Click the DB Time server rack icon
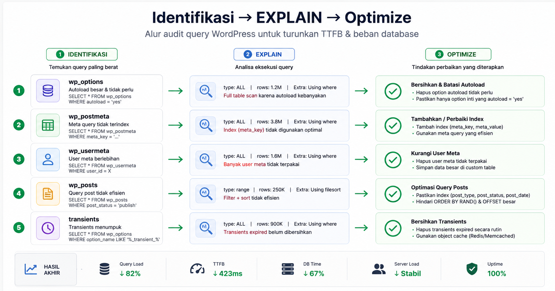 (x=288, y=269)
